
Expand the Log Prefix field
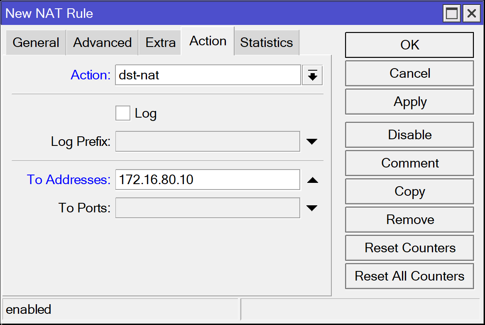(x=312, y=142)
